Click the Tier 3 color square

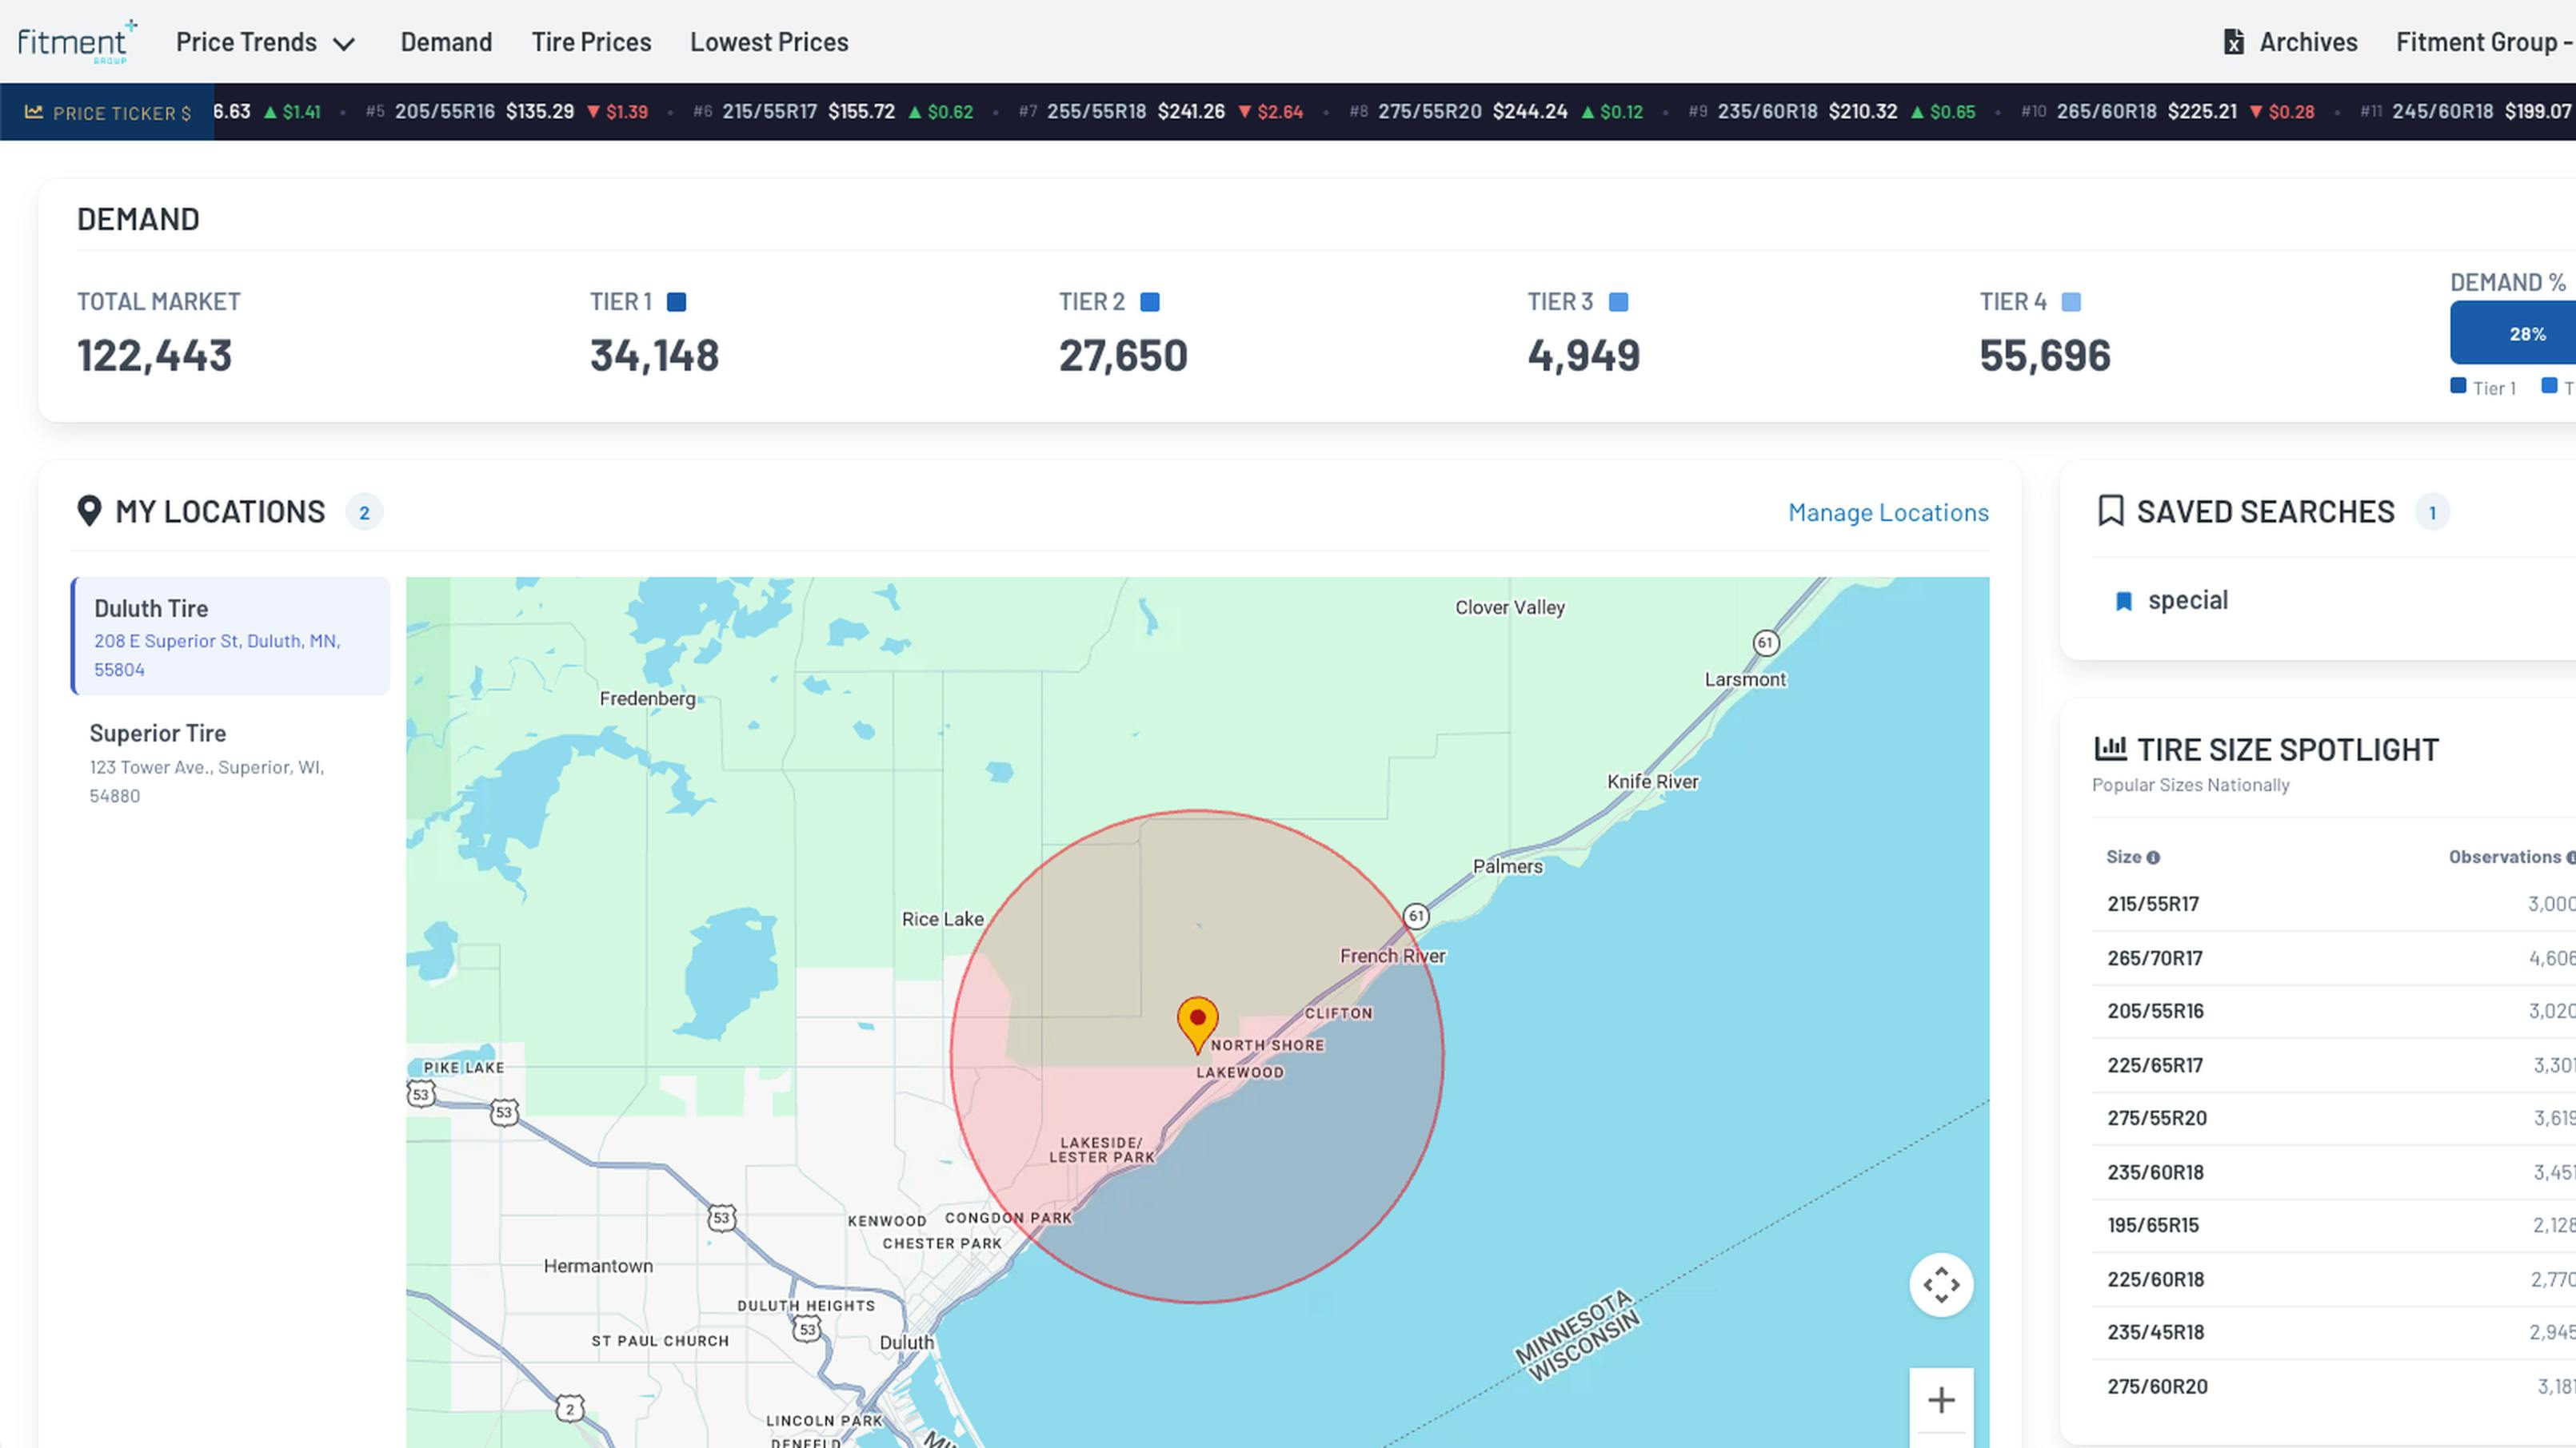pos(1618,302)
